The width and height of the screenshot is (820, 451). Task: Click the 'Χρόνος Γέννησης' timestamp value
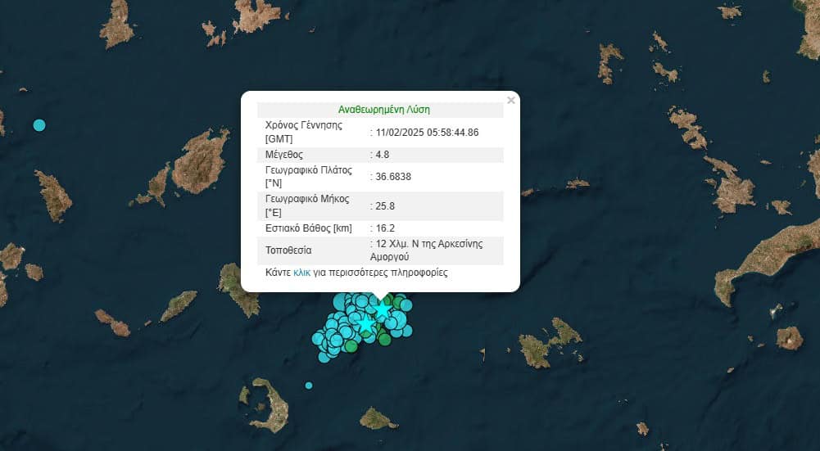tap(426, 132)
